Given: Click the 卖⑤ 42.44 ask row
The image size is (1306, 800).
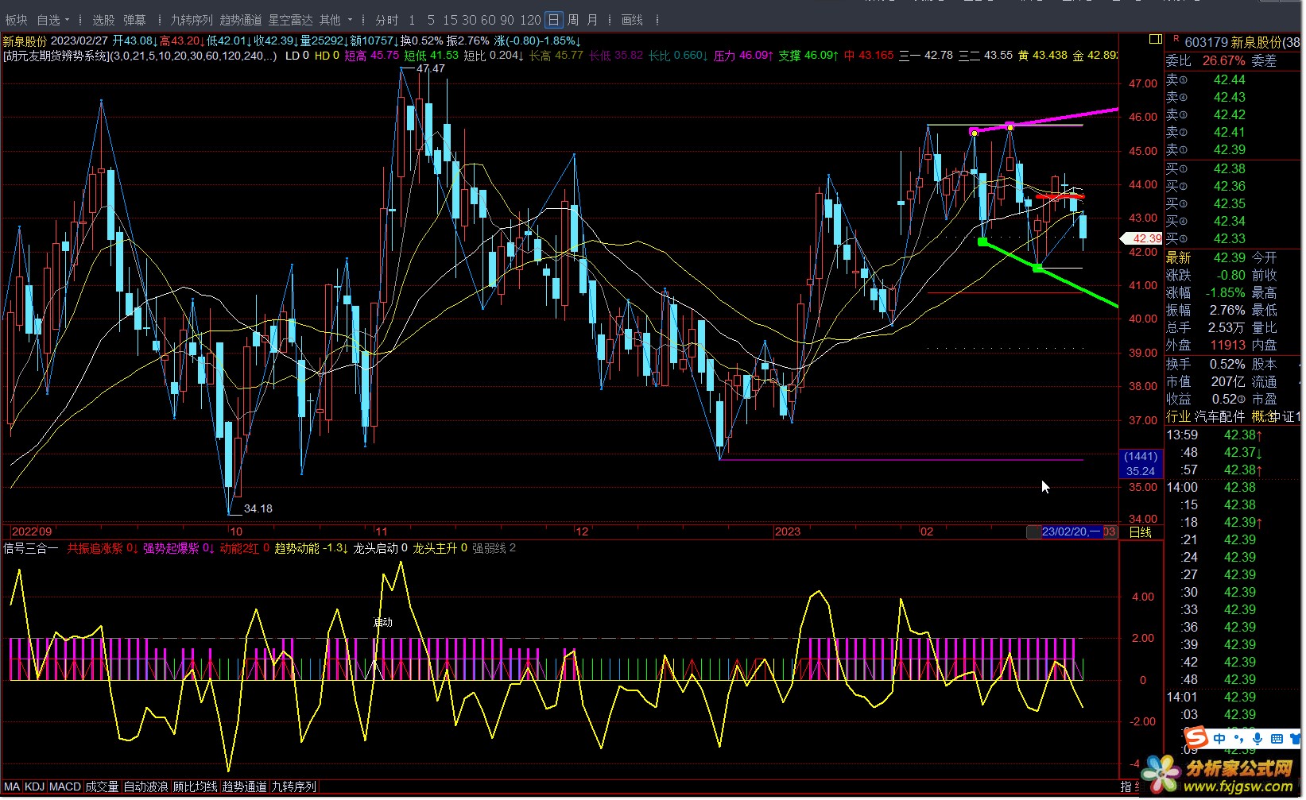Looking at the screenshot, I should pyautogui.click(x=1234, y=80).
